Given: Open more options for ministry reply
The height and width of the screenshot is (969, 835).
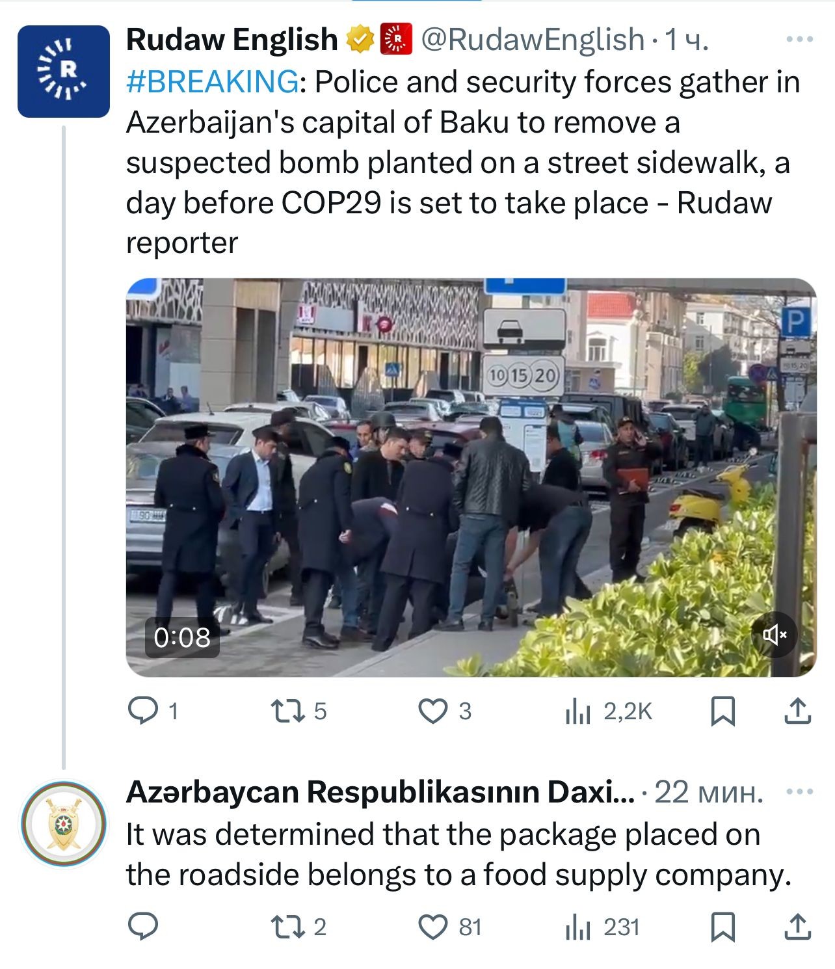Looking at the screenshot, I should [799, 791].
